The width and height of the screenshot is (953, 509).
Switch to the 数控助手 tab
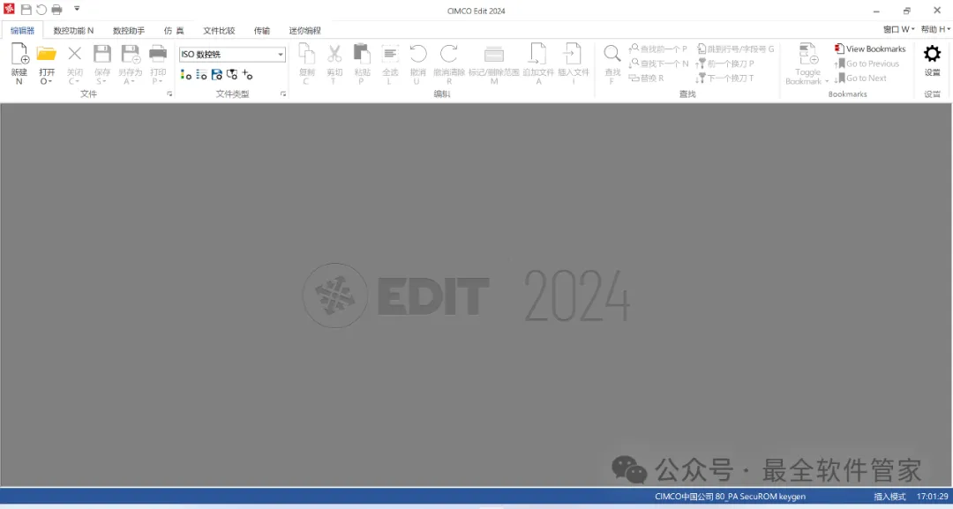(x=129, y=30)
